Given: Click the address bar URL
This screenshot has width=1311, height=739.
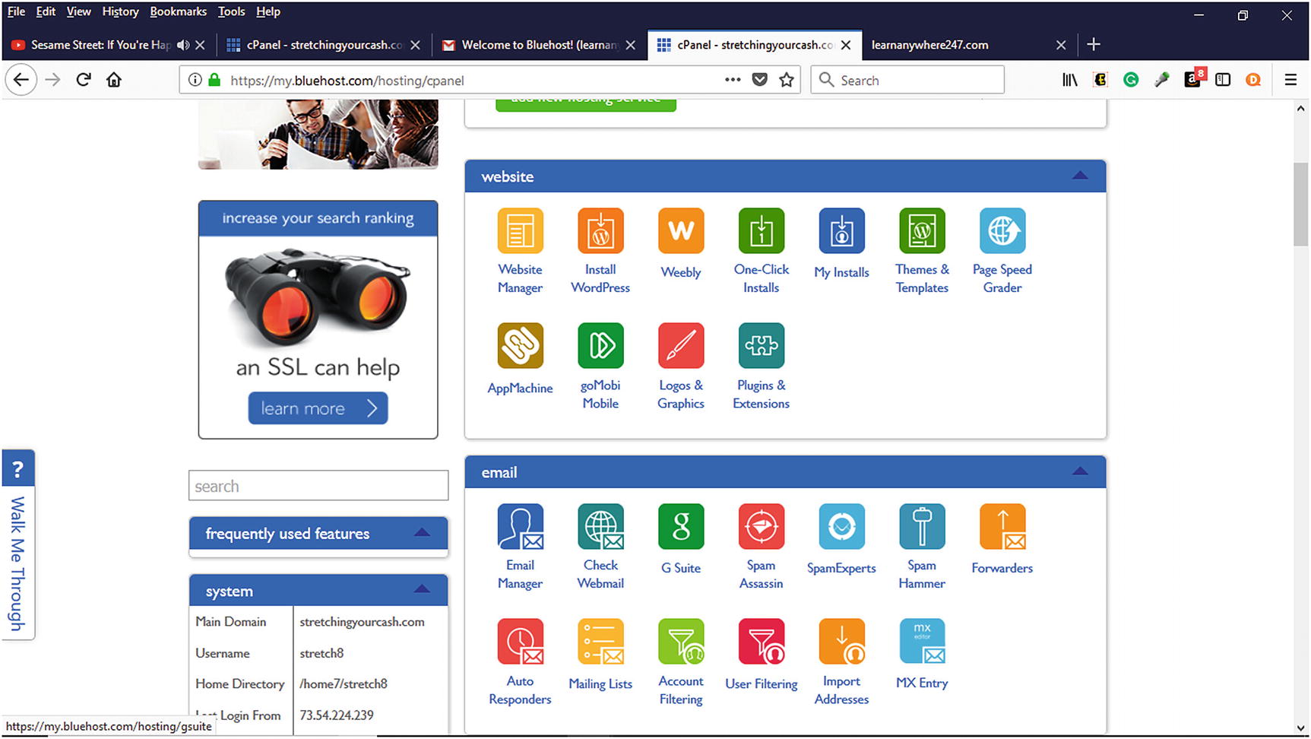Looking at the screenshot, I should pyautogui.click(x=347, y=81).
